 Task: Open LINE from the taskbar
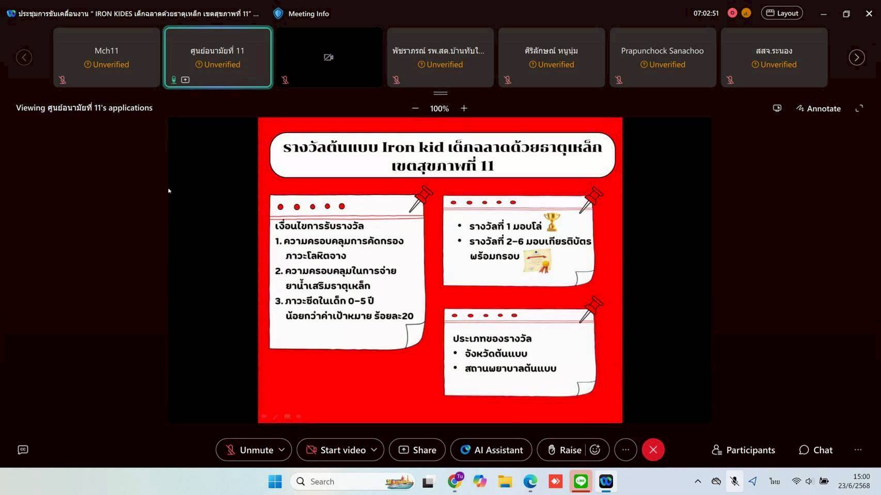point(581,482)
